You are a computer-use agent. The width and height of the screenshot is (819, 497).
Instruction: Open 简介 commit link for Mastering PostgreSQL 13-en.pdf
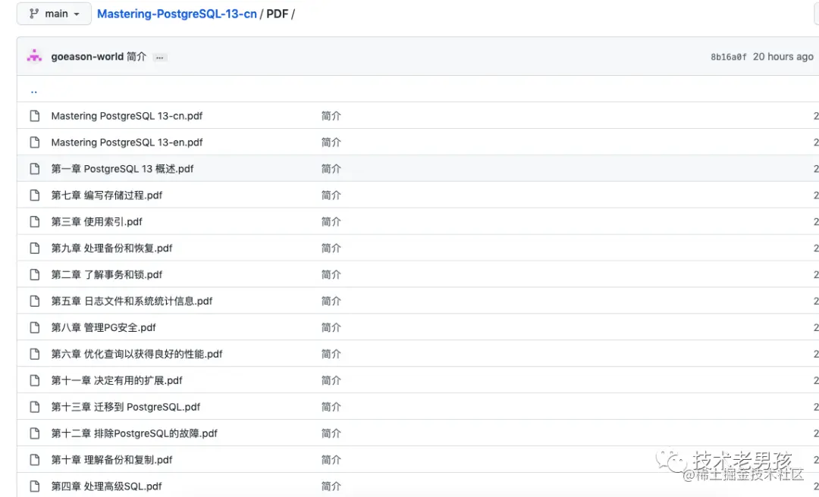[331, 142]
